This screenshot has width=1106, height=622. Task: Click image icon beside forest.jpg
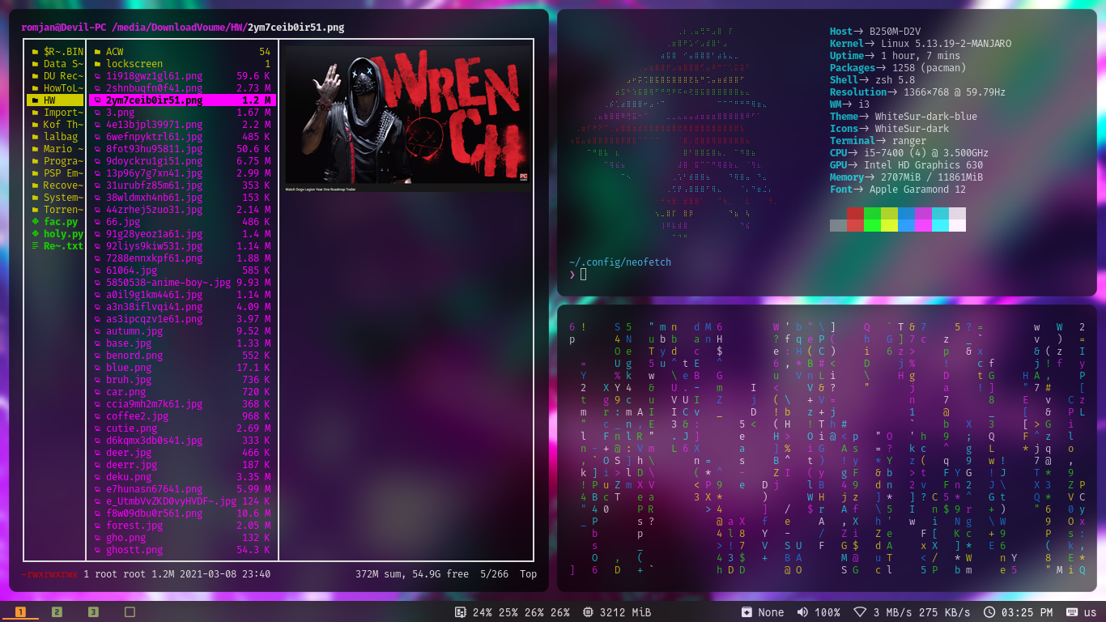[x=97, y=526]
